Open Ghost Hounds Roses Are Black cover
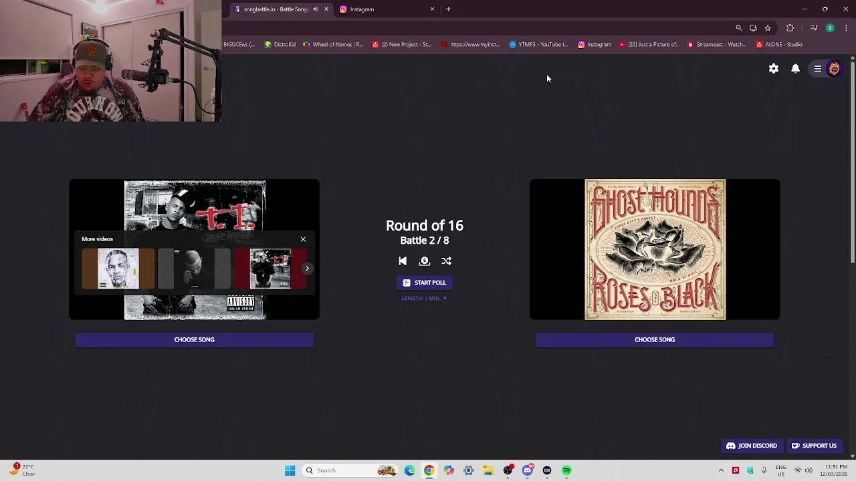This screenshot has width=856, height=481. pyautogui.click(x=655, y=249)
